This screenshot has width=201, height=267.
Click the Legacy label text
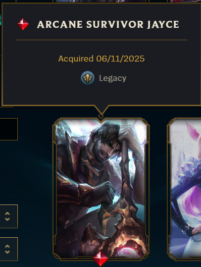pyautogui.click(x=113, y=78)
